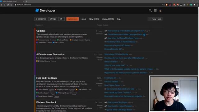This screenshot has width=199, height=112.
Task: Open the browser main menu icon
Action: [198, 5]
